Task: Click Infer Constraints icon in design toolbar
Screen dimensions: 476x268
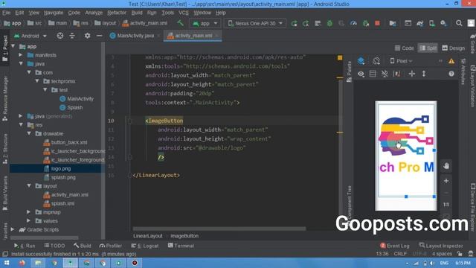Action: pos(396,74)
